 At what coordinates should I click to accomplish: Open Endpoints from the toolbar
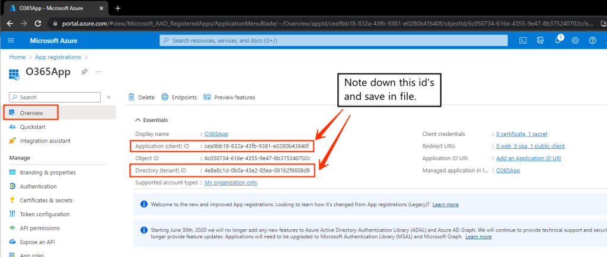pyautogui.click(x=179, y=97)
